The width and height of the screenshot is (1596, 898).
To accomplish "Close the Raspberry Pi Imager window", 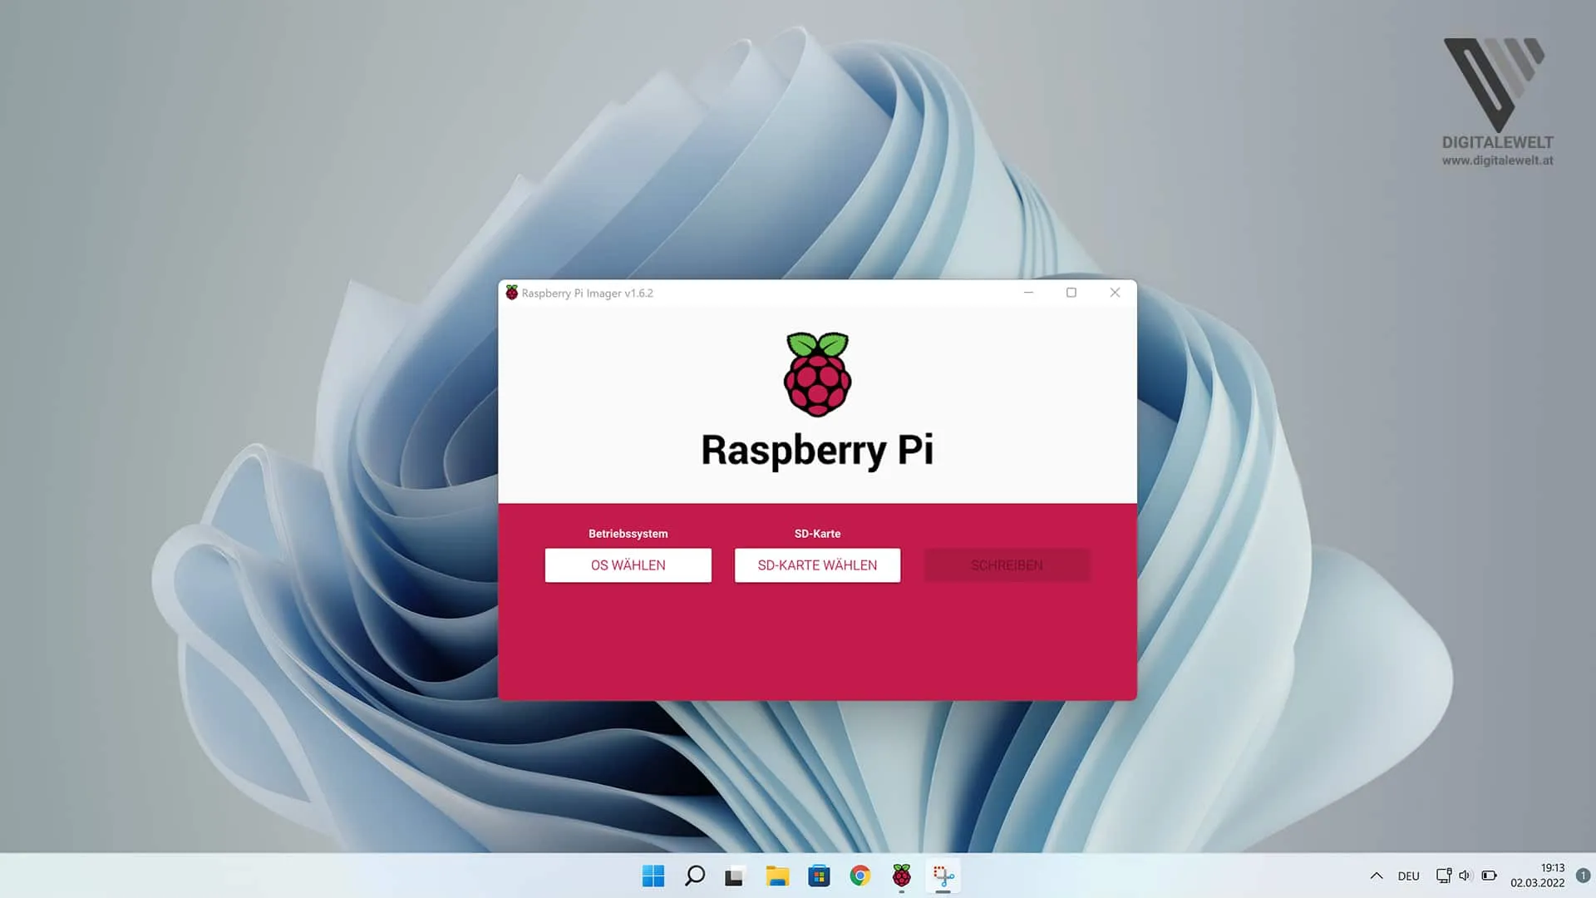I will click(x=1115, y=293).
